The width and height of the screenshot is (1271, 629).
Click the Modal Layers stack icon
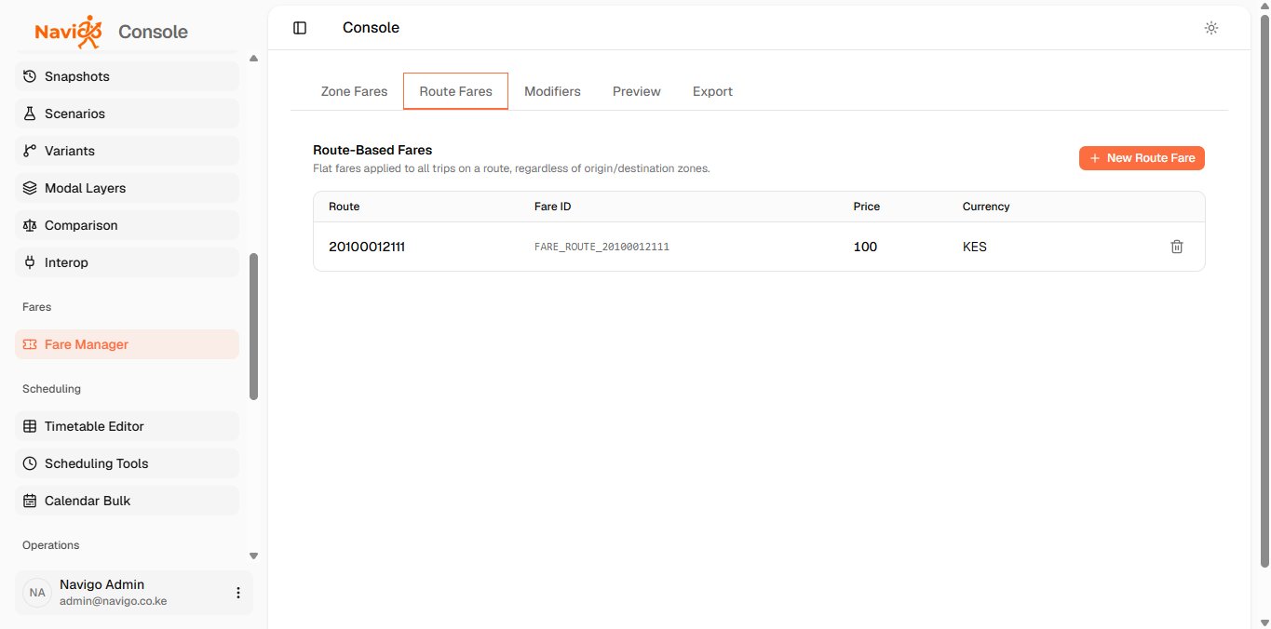tap(30, 188)
